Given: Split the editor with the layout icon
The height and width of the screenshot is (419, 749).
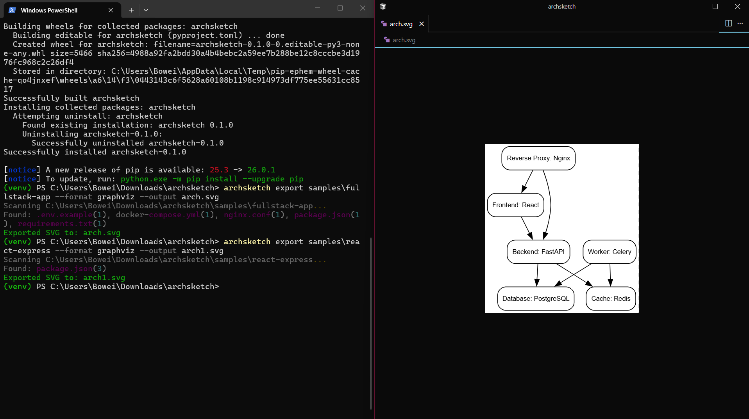Looking at the screenshot, I should [728, 23].
